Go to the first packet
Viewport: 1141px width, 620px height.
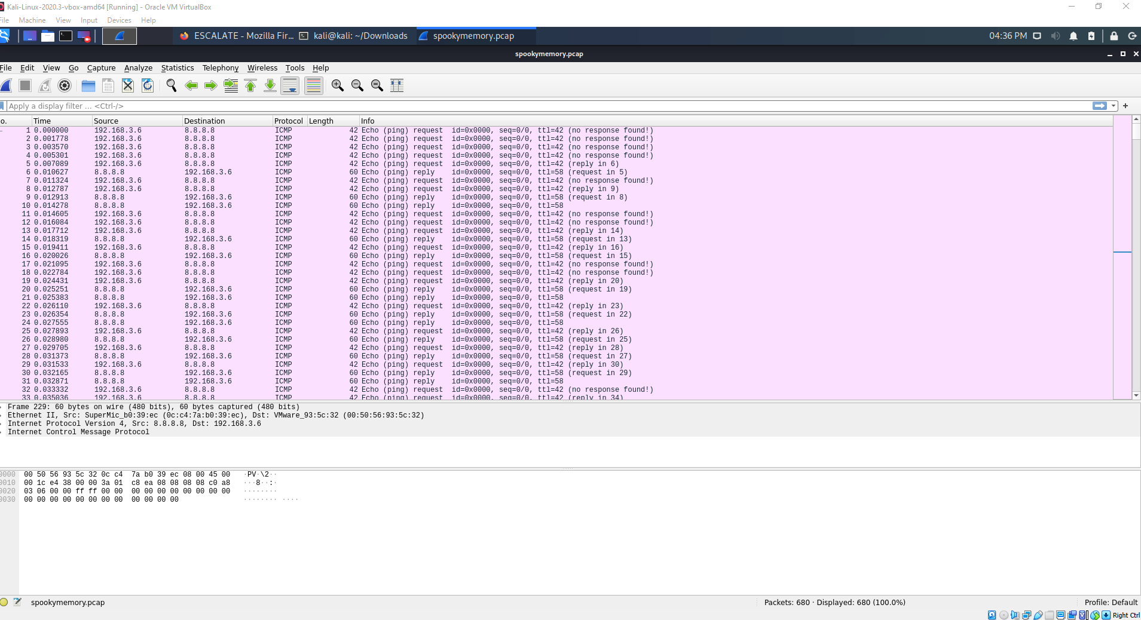[x=249, y=85]
